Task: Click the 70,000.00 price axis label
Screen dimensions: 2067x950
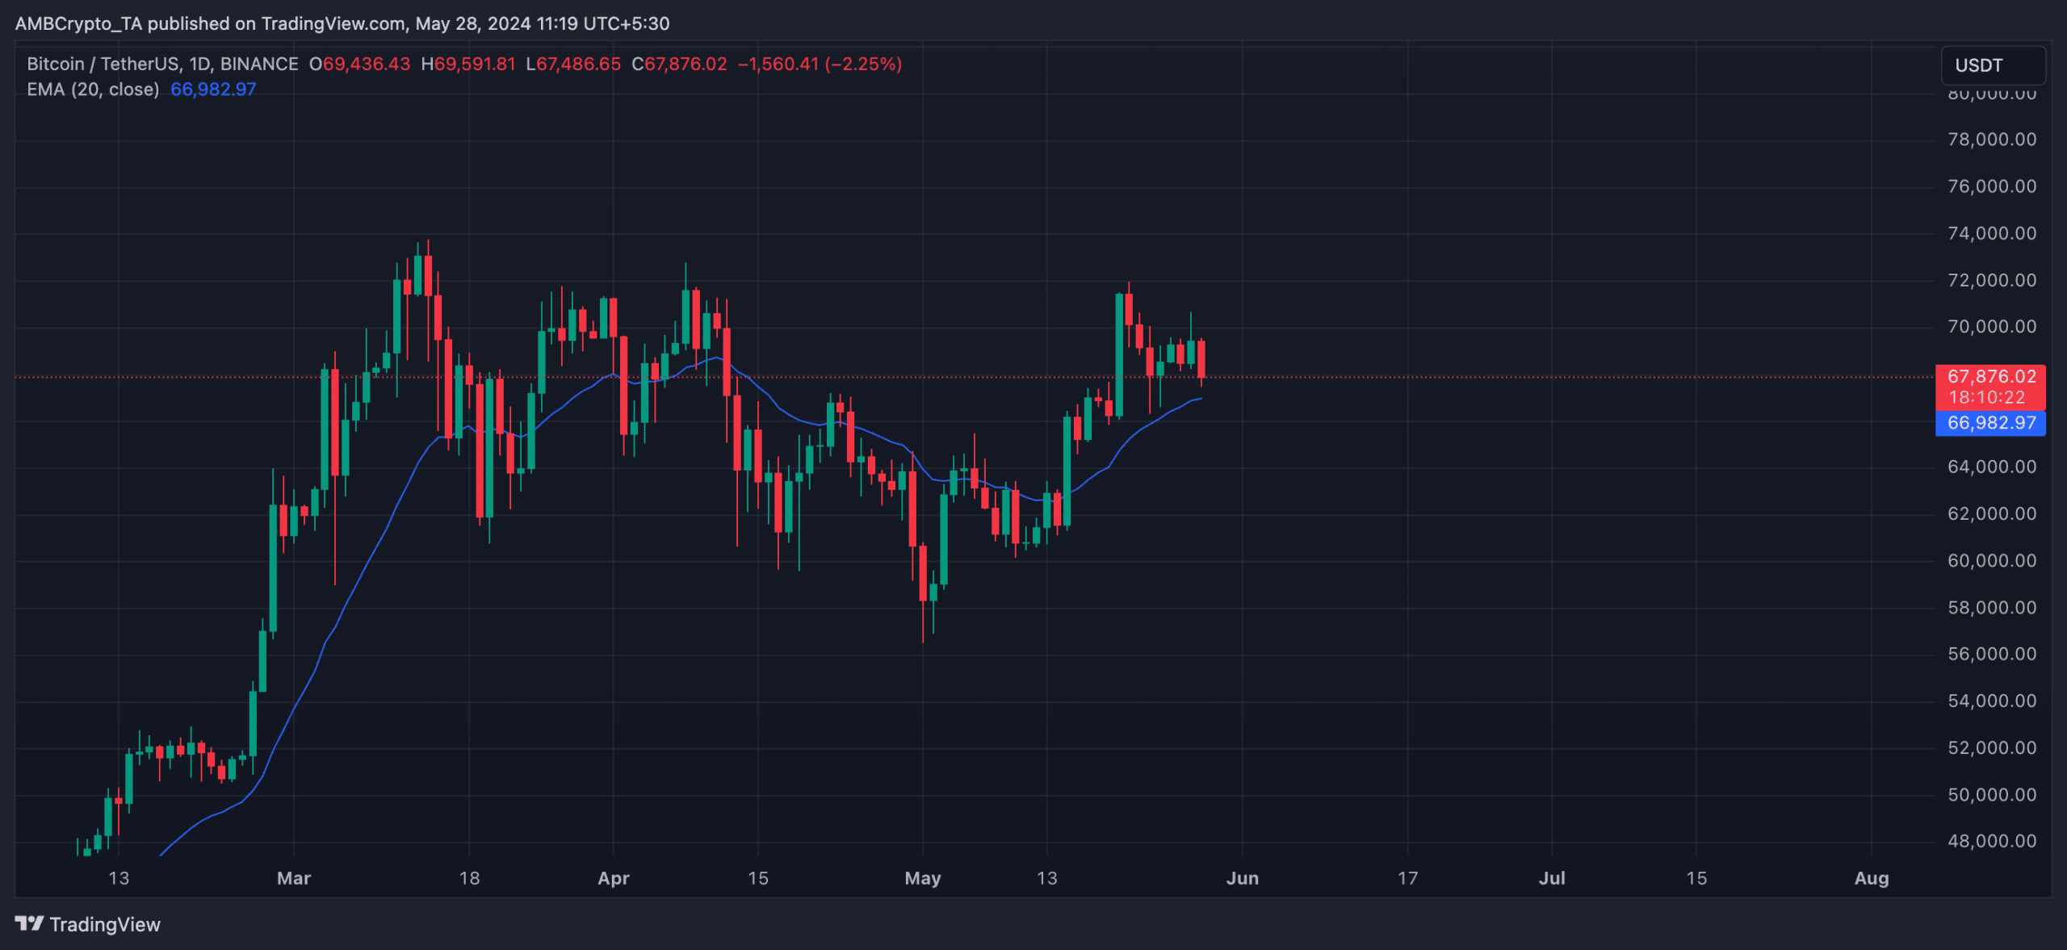Action: (x=1992, y=327)
